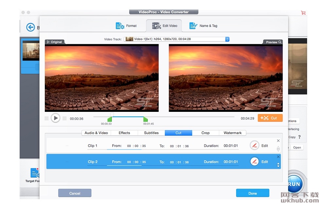The image size is (327, 209).
Task: Click the Done button
Action: [252, 193]
